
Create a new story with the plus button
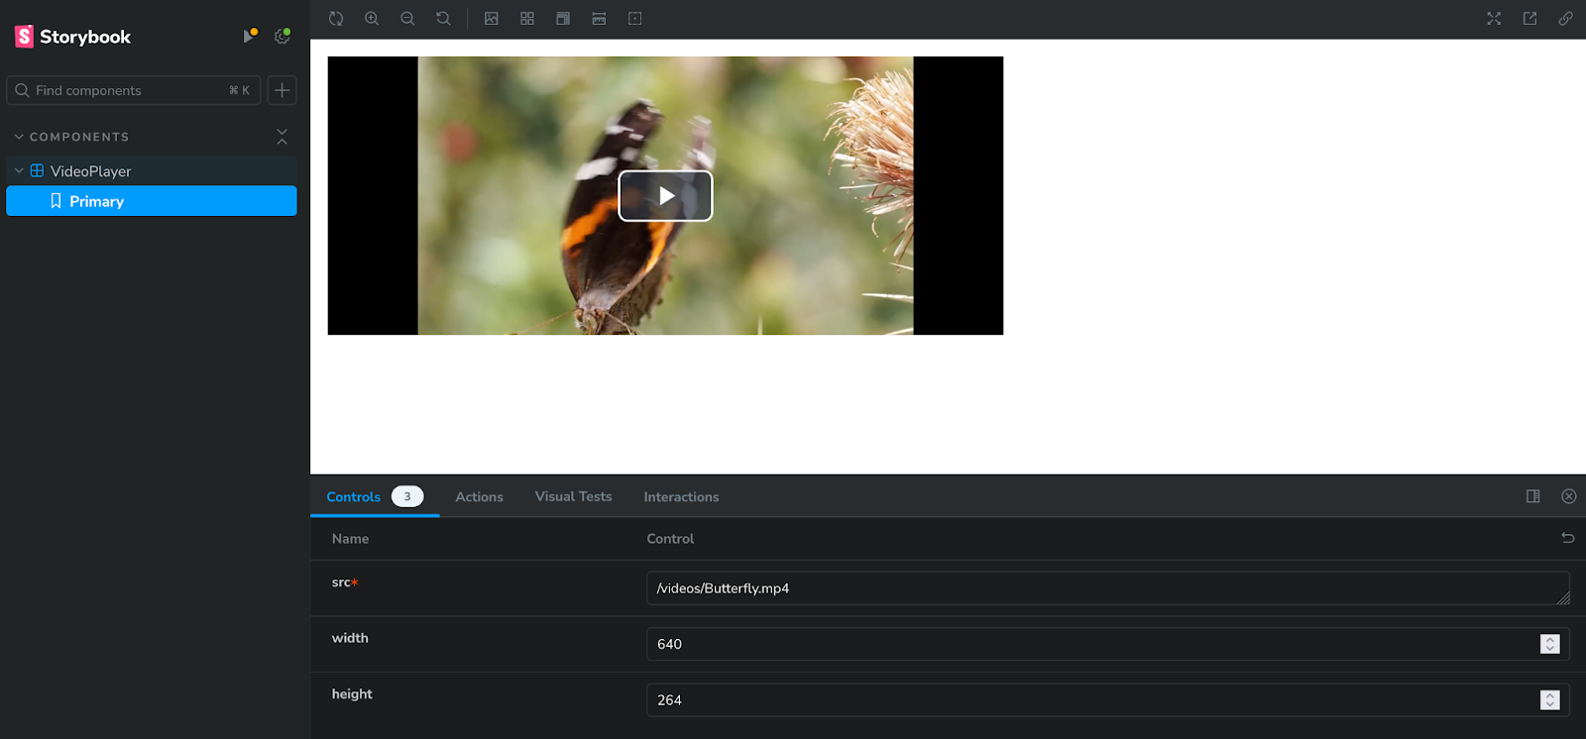283,90
